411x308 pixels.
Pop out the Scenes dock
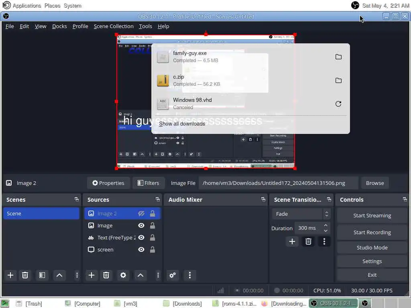(x=77, y=200)
